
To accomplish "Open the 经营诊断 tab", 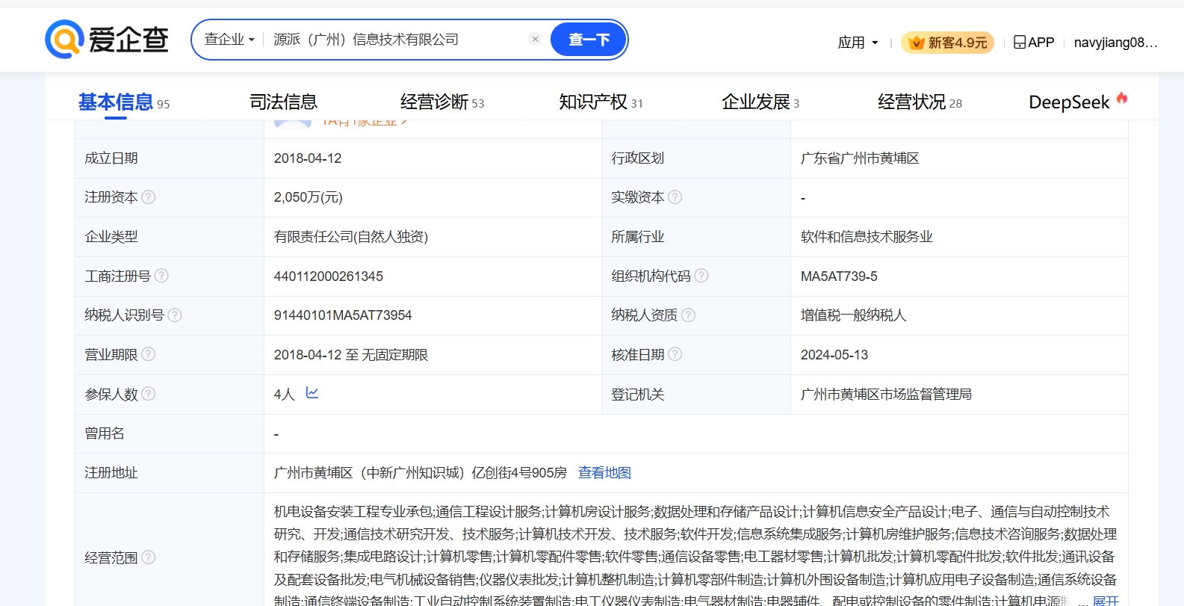I will [x=442, y=102].
